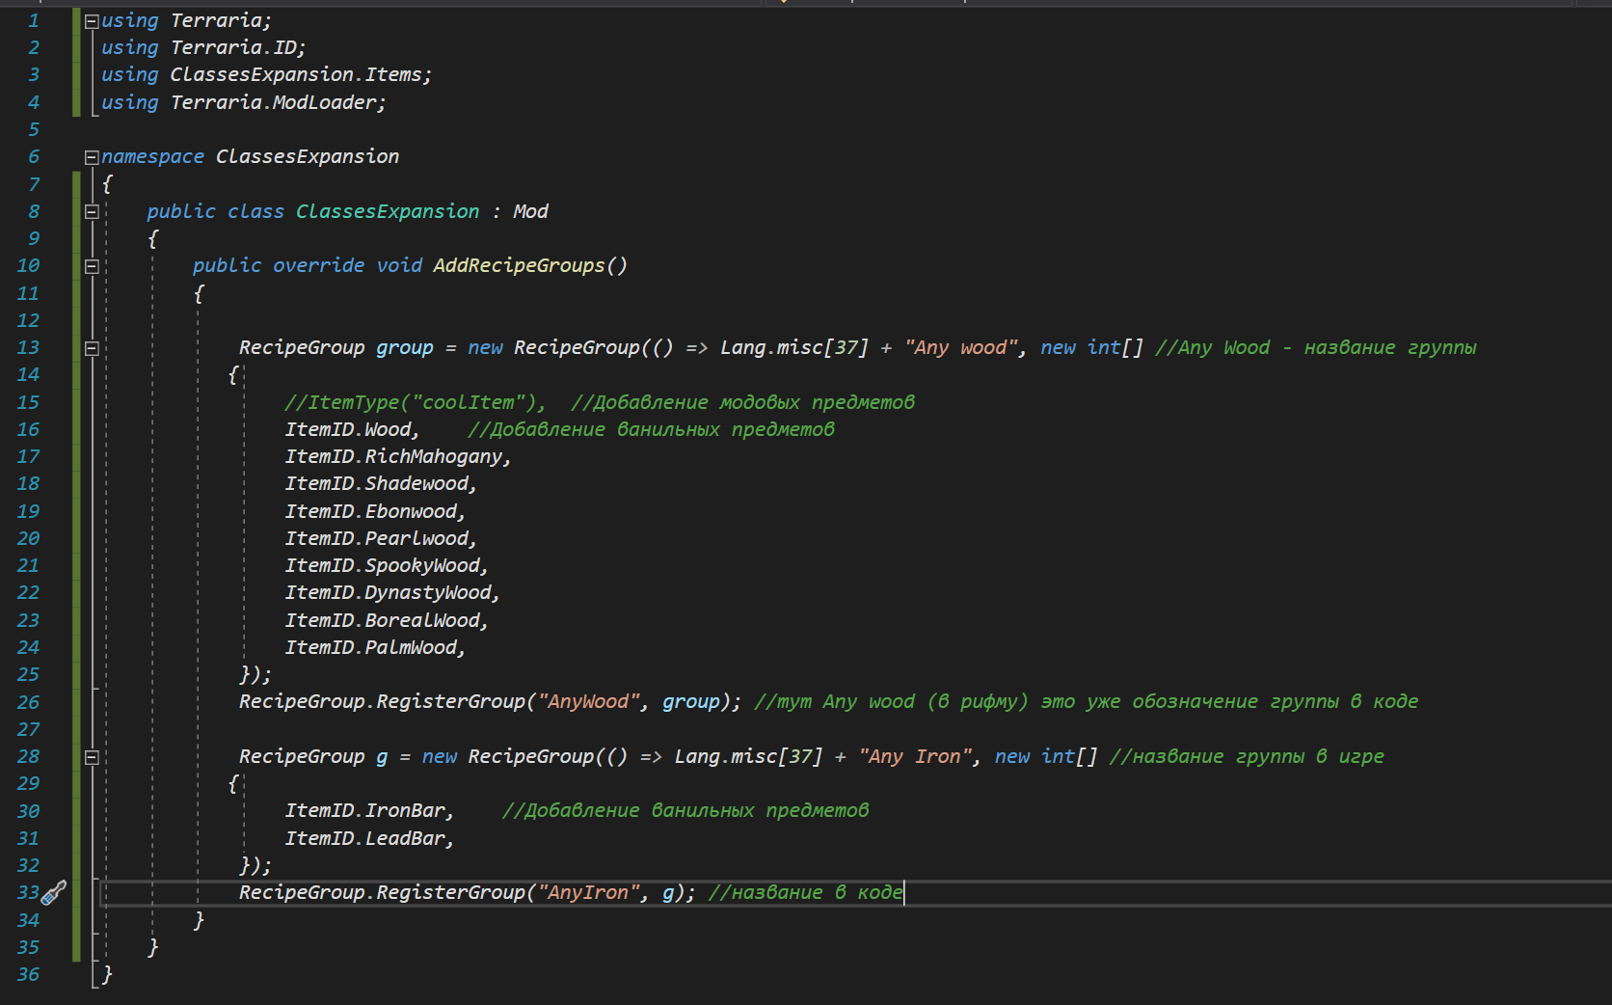Click the ItemID.LeadBar entry

[369, 838]
